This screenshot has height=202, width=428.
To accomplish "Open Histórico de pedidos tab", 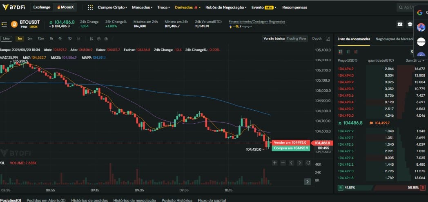I will pos(89,200).
